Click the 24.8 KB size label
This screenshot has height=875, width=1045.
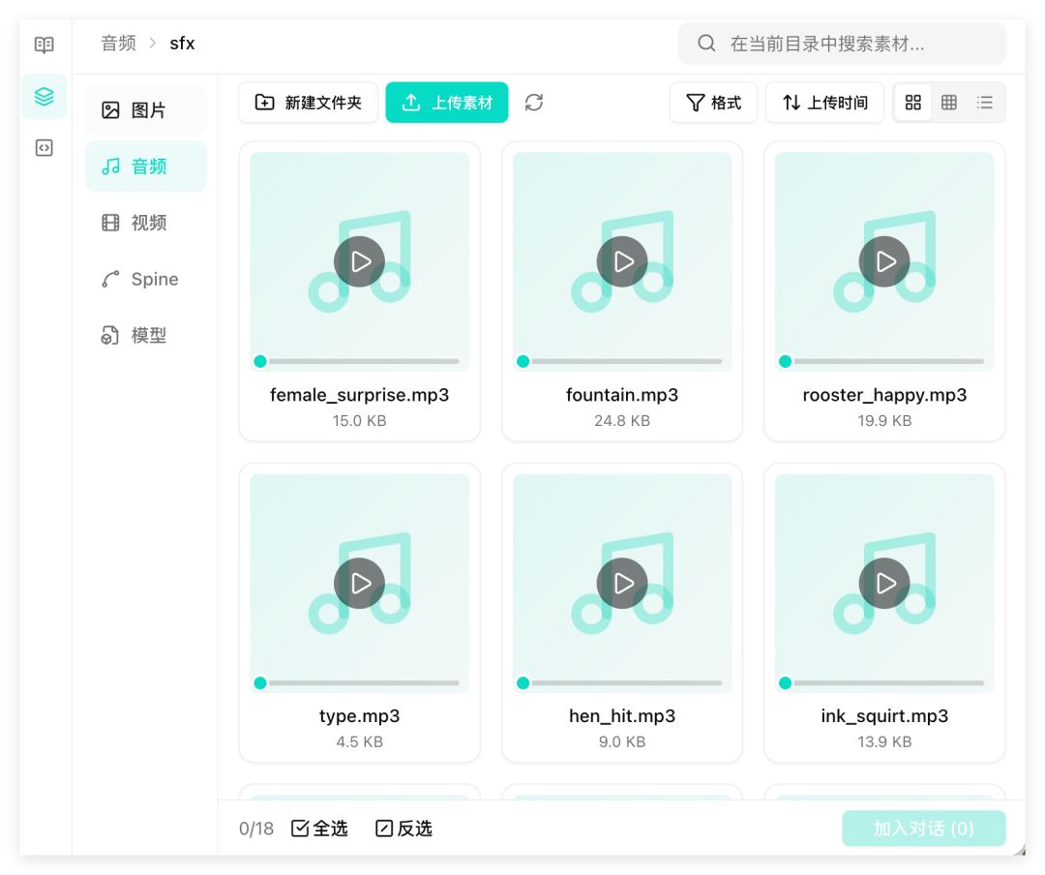pyautogui.click(x=622, y=421)
